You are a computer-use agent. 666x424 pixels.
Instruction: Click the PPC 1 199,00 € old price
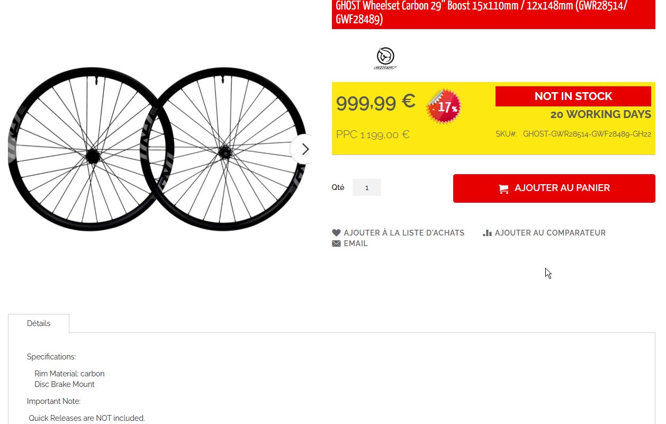tap(373, 134)
